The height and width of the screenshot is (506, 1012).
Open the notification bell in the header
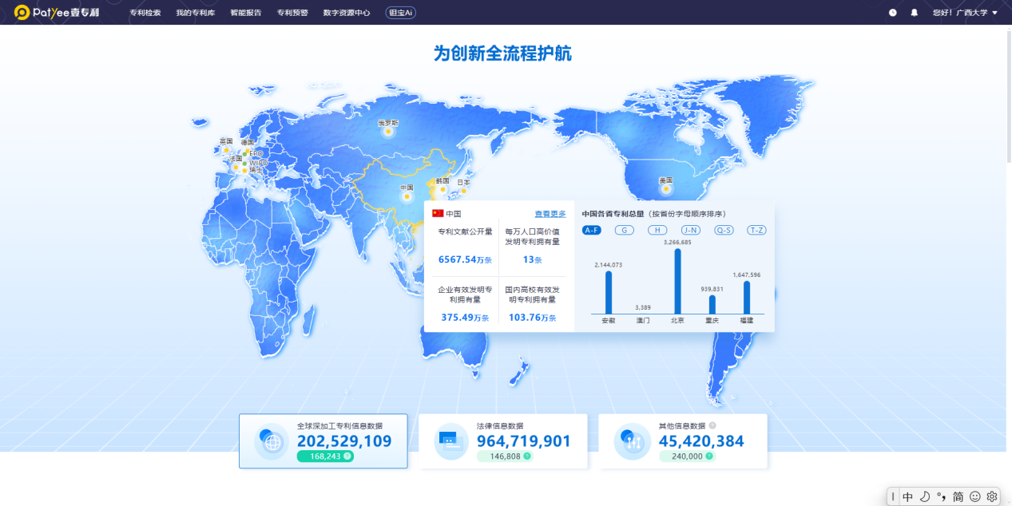tap(915, 13)
